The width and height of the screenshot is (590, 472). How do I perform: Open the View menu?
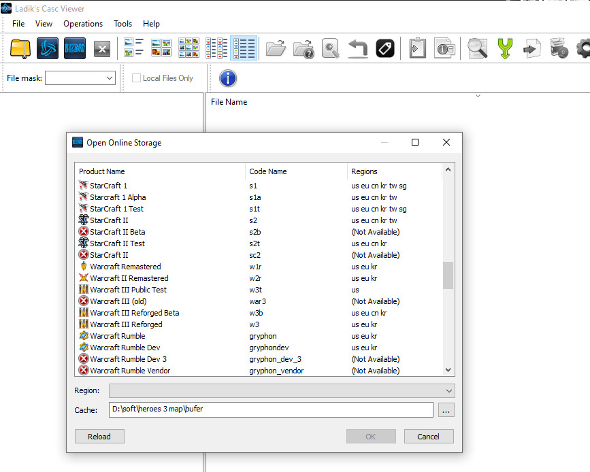44,24
